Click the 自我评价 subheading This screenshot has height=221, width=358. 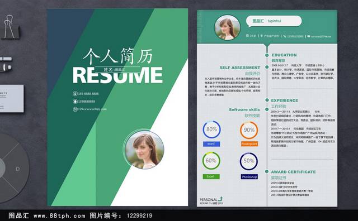(252, 74)
